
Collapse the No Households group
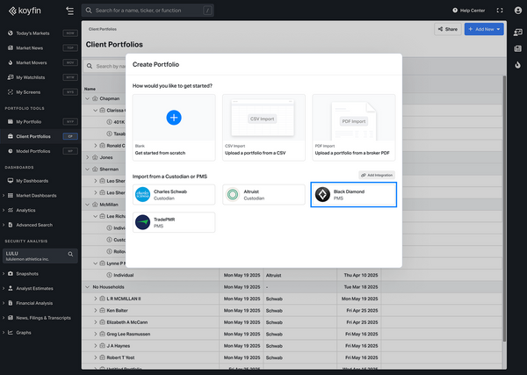tap(87, 287)
